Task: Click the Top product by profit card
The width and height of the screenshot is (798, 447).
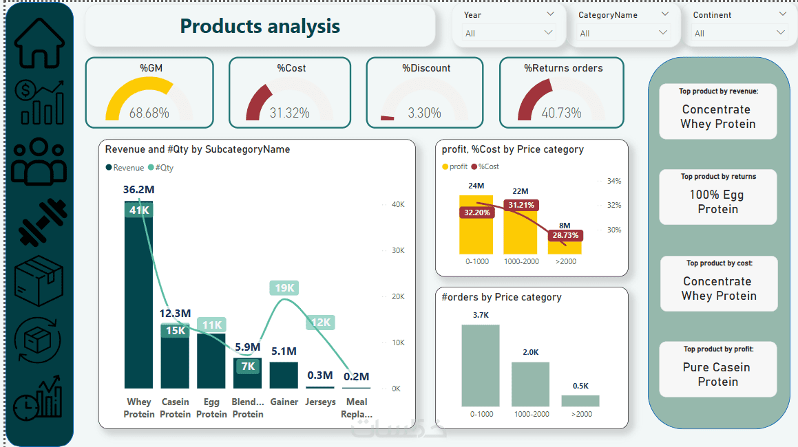Action: point(717,369)
